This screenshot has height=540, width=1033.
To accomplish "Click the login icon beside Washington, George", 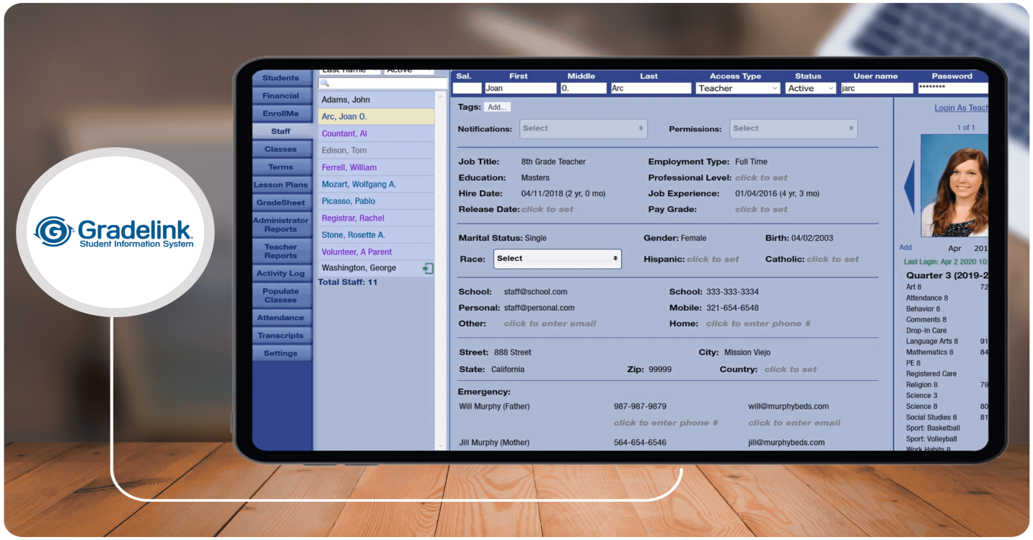I will tap(428, 268).
